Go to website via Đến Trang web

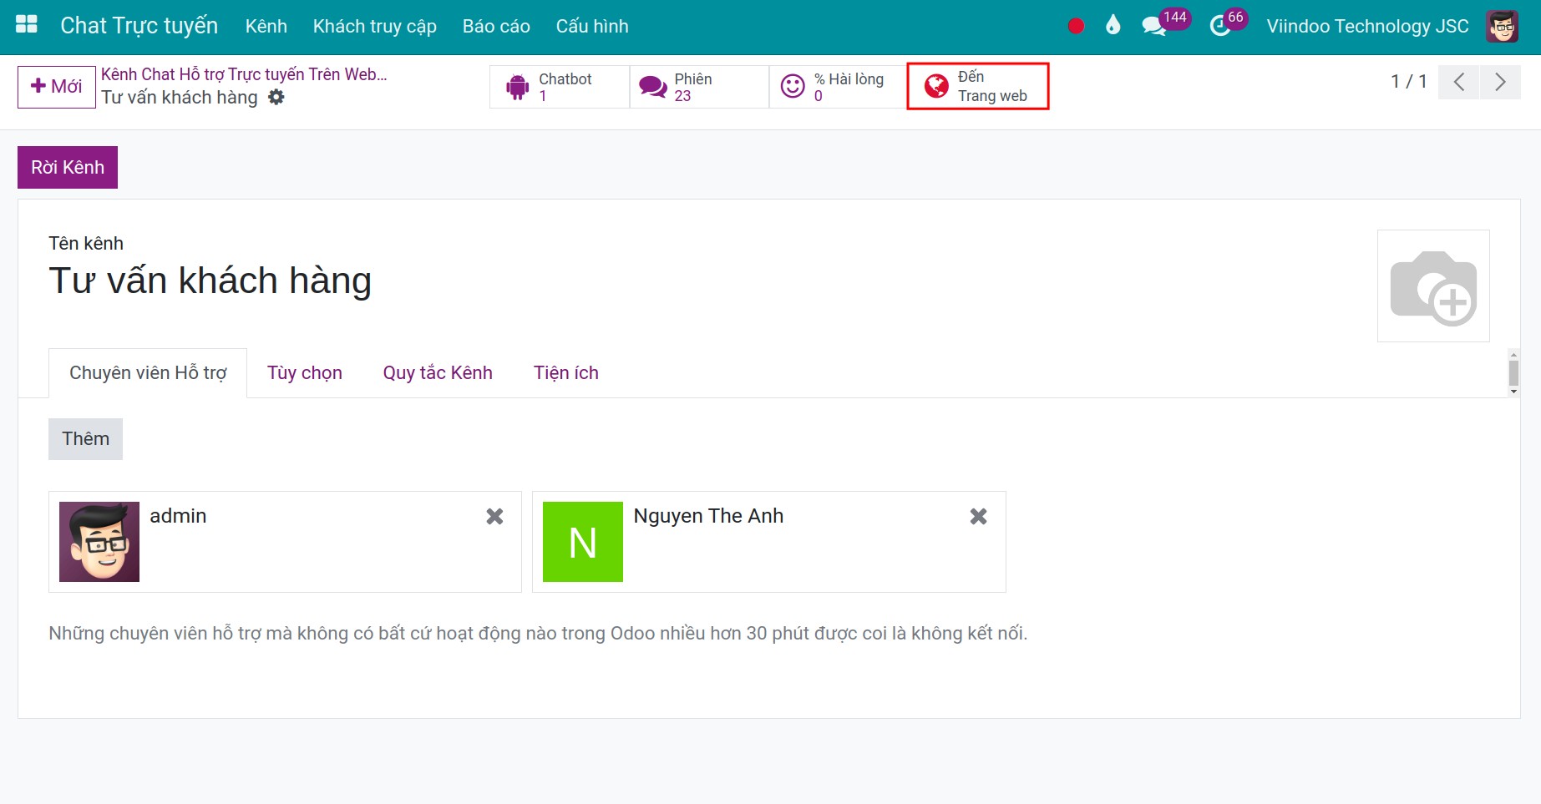point(978,86)
